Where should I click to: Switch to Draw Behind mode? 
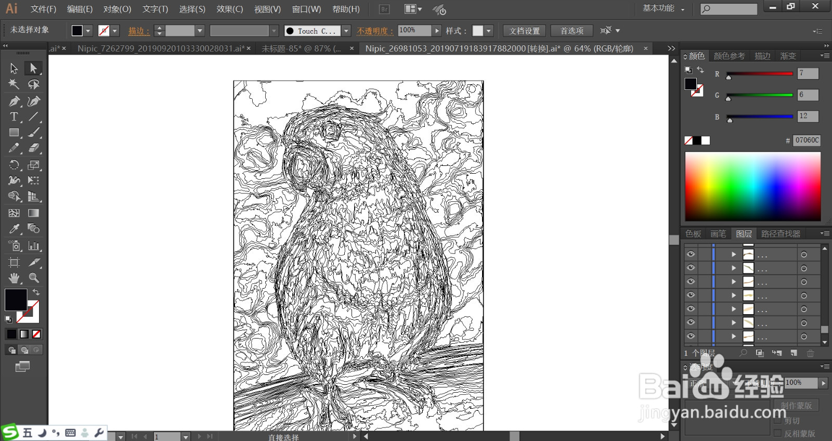[24, 350]
